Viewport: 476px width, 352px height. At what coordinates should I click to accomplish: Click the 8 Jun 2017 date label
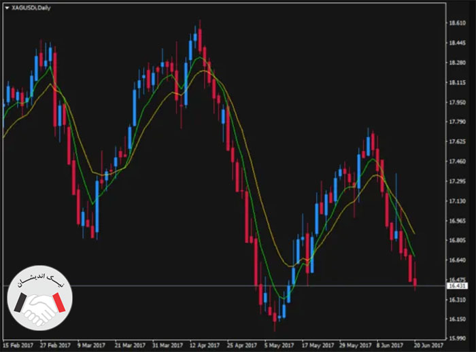pos(390,345)
